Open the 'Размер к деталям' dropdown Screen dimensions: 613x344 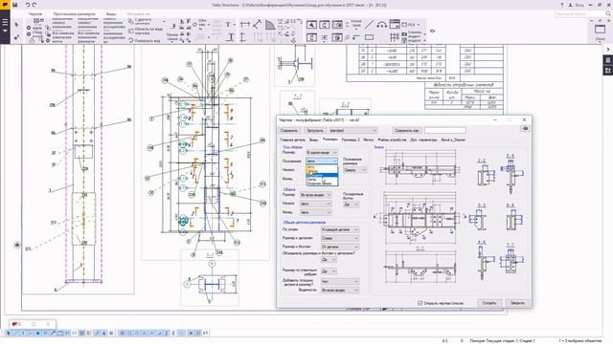pos(340,238)
